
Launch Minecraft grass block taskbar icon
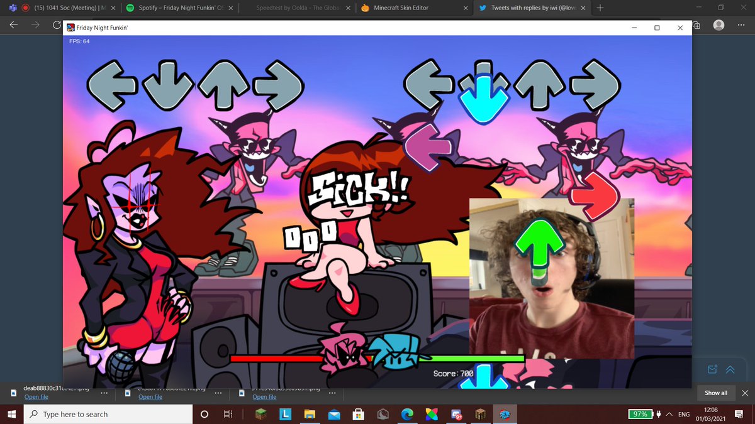pos(260,414)
